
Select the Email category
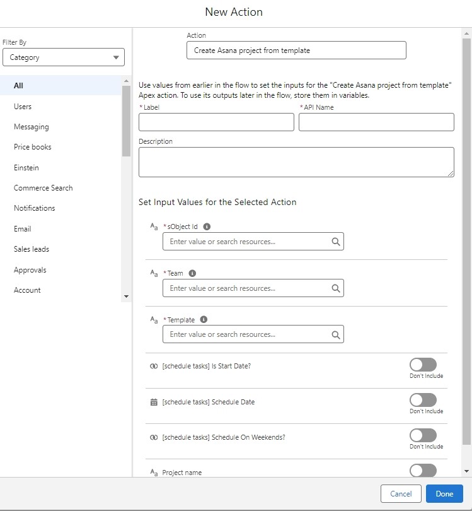click(60, 229)
